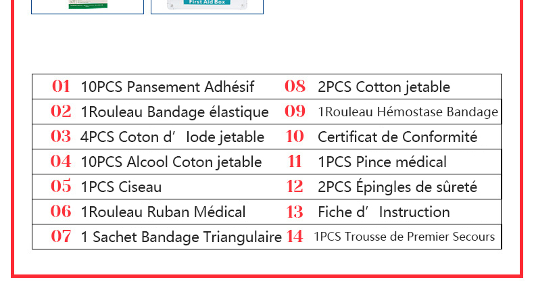Click the Coton d'Iode jetable entry
The image size is (534, 288).
[172, 137]
